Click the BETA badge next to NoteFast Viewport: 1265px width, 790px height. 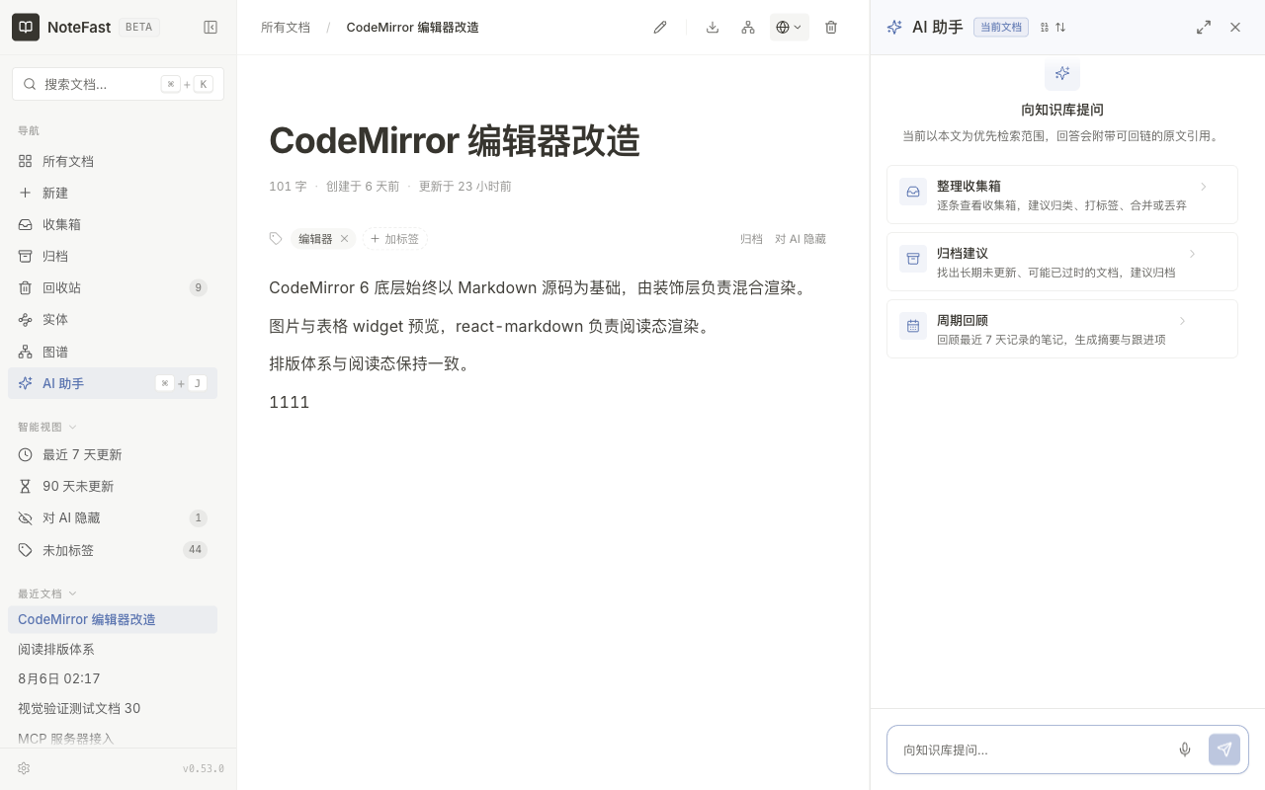point(139,28)
